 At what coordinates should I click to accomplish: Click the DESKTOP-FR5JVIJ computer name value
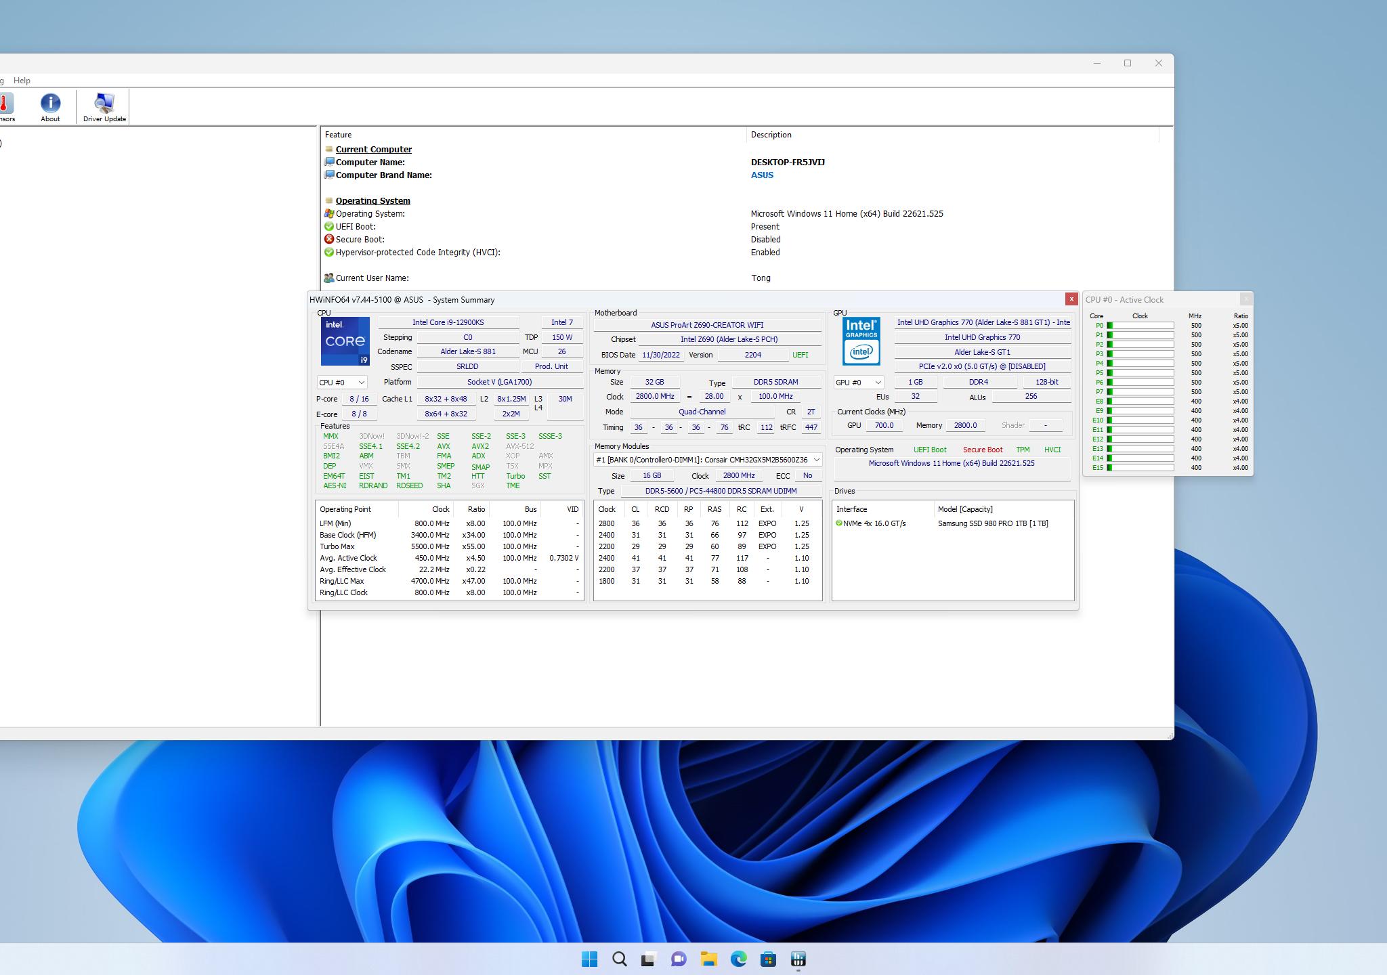[x=788, y=162]
